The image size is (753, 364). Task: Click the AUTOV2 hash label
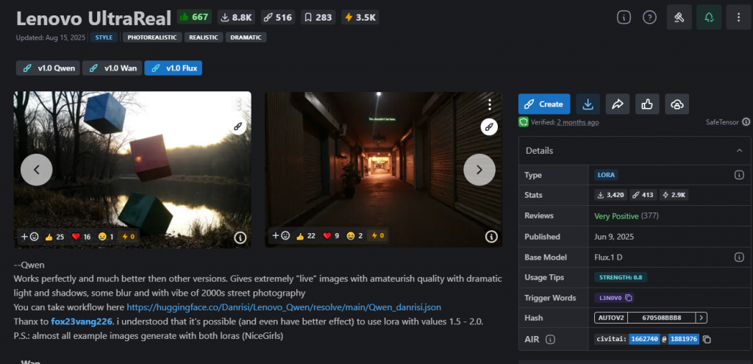[x=610, y=318]
